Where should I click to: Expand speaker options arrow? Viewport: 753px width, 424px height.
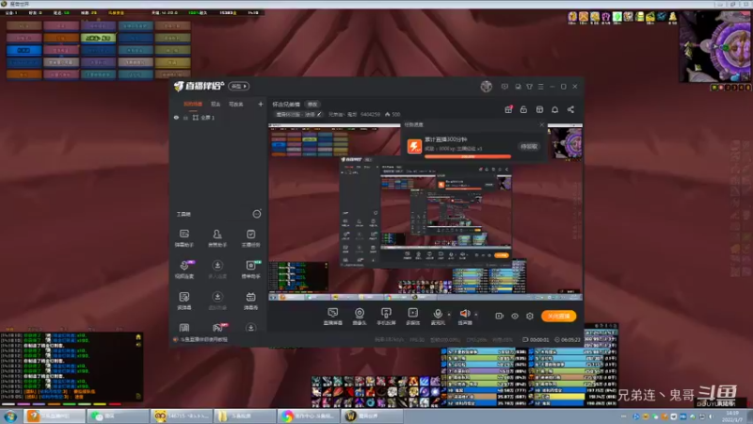tap(476, 315)
